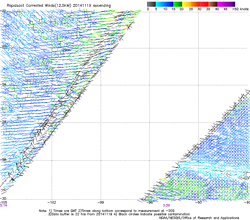The height and width of the screenshot is (220, 250).
Task: Click the legend tick label 25
Action: (191, 9)
